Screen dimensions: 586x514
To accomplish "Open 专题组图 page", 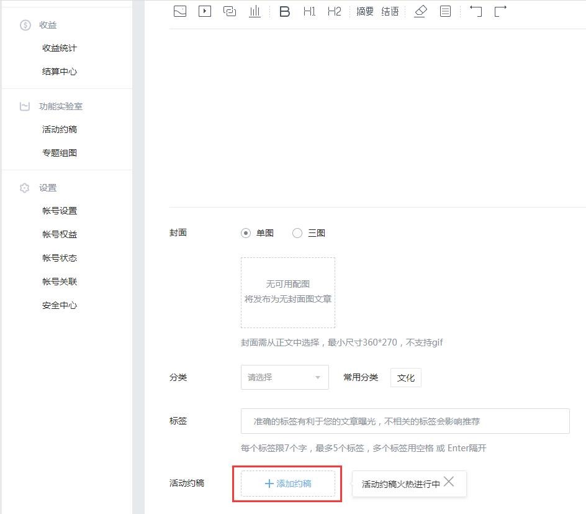I will [x=60, y=153].
